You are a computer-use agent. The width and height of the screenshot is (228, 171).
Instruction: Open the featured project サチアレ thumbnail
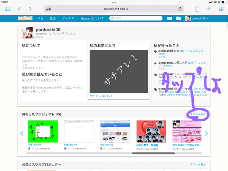point(119,71)
